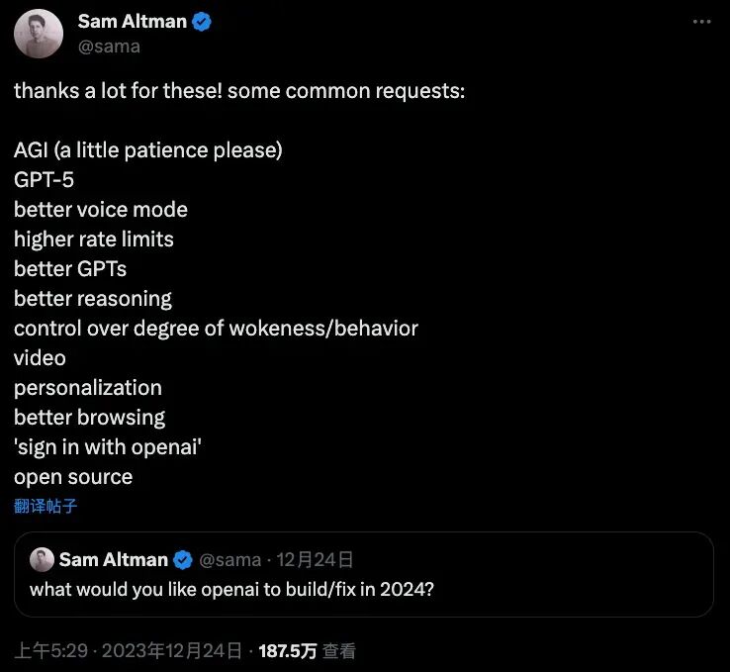Click the 'control over degree of wokeness/behavior' line

216,329
